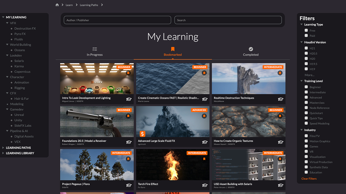Open the Project Pegasus Flora thumbnail
346x194 pixels.
coord(97,165)
